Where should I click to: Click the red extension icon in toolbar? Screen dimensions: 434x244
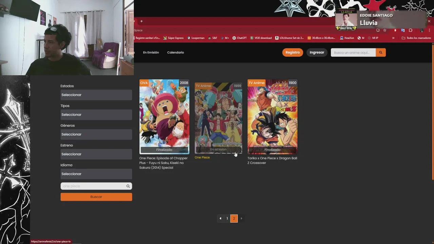[395, 30]
